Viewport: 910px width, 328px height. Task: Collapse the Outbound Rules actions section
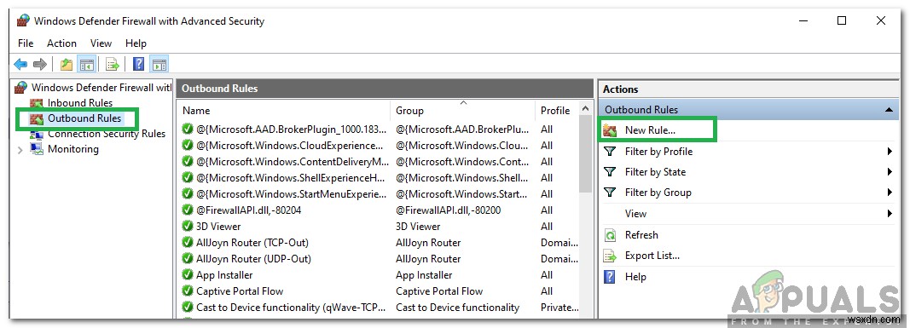point(890,110)
